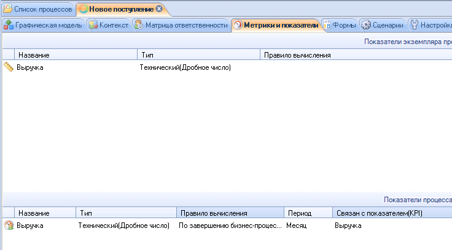Switch to the Метрики и показатели tab
The width and height of the screenshot is (452, 250).
[281, 25]
